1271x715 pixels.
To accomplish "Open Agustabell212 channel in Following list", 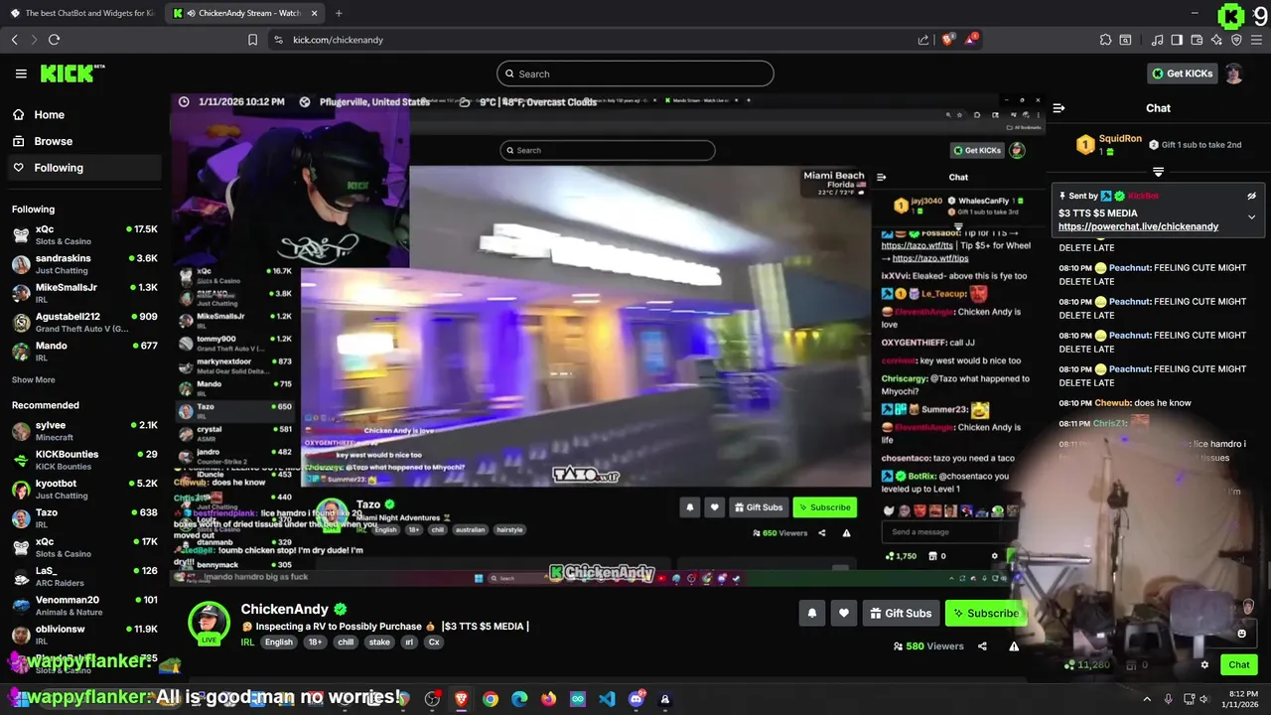I will 83,322.
